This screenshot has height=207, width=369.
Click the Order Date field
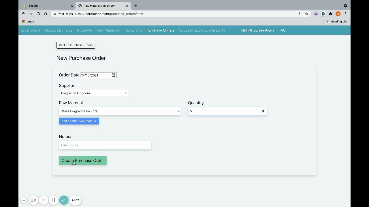[98, 75]
